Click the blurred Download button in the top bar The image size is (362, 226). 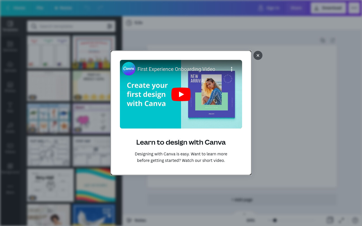(x=328, y=8)
